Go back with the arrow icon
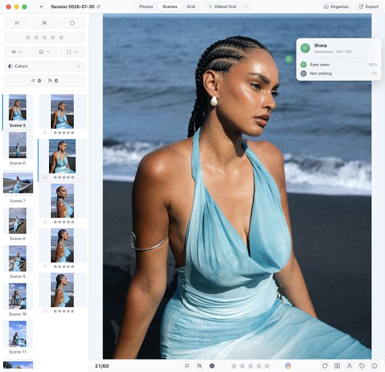This screenshot has width=385, height=372. [42, 7]
